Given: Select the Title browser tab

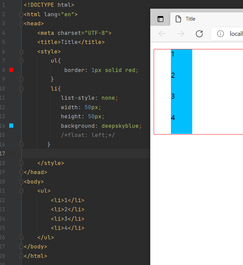Looking at the screenshot, I should 206,19.
